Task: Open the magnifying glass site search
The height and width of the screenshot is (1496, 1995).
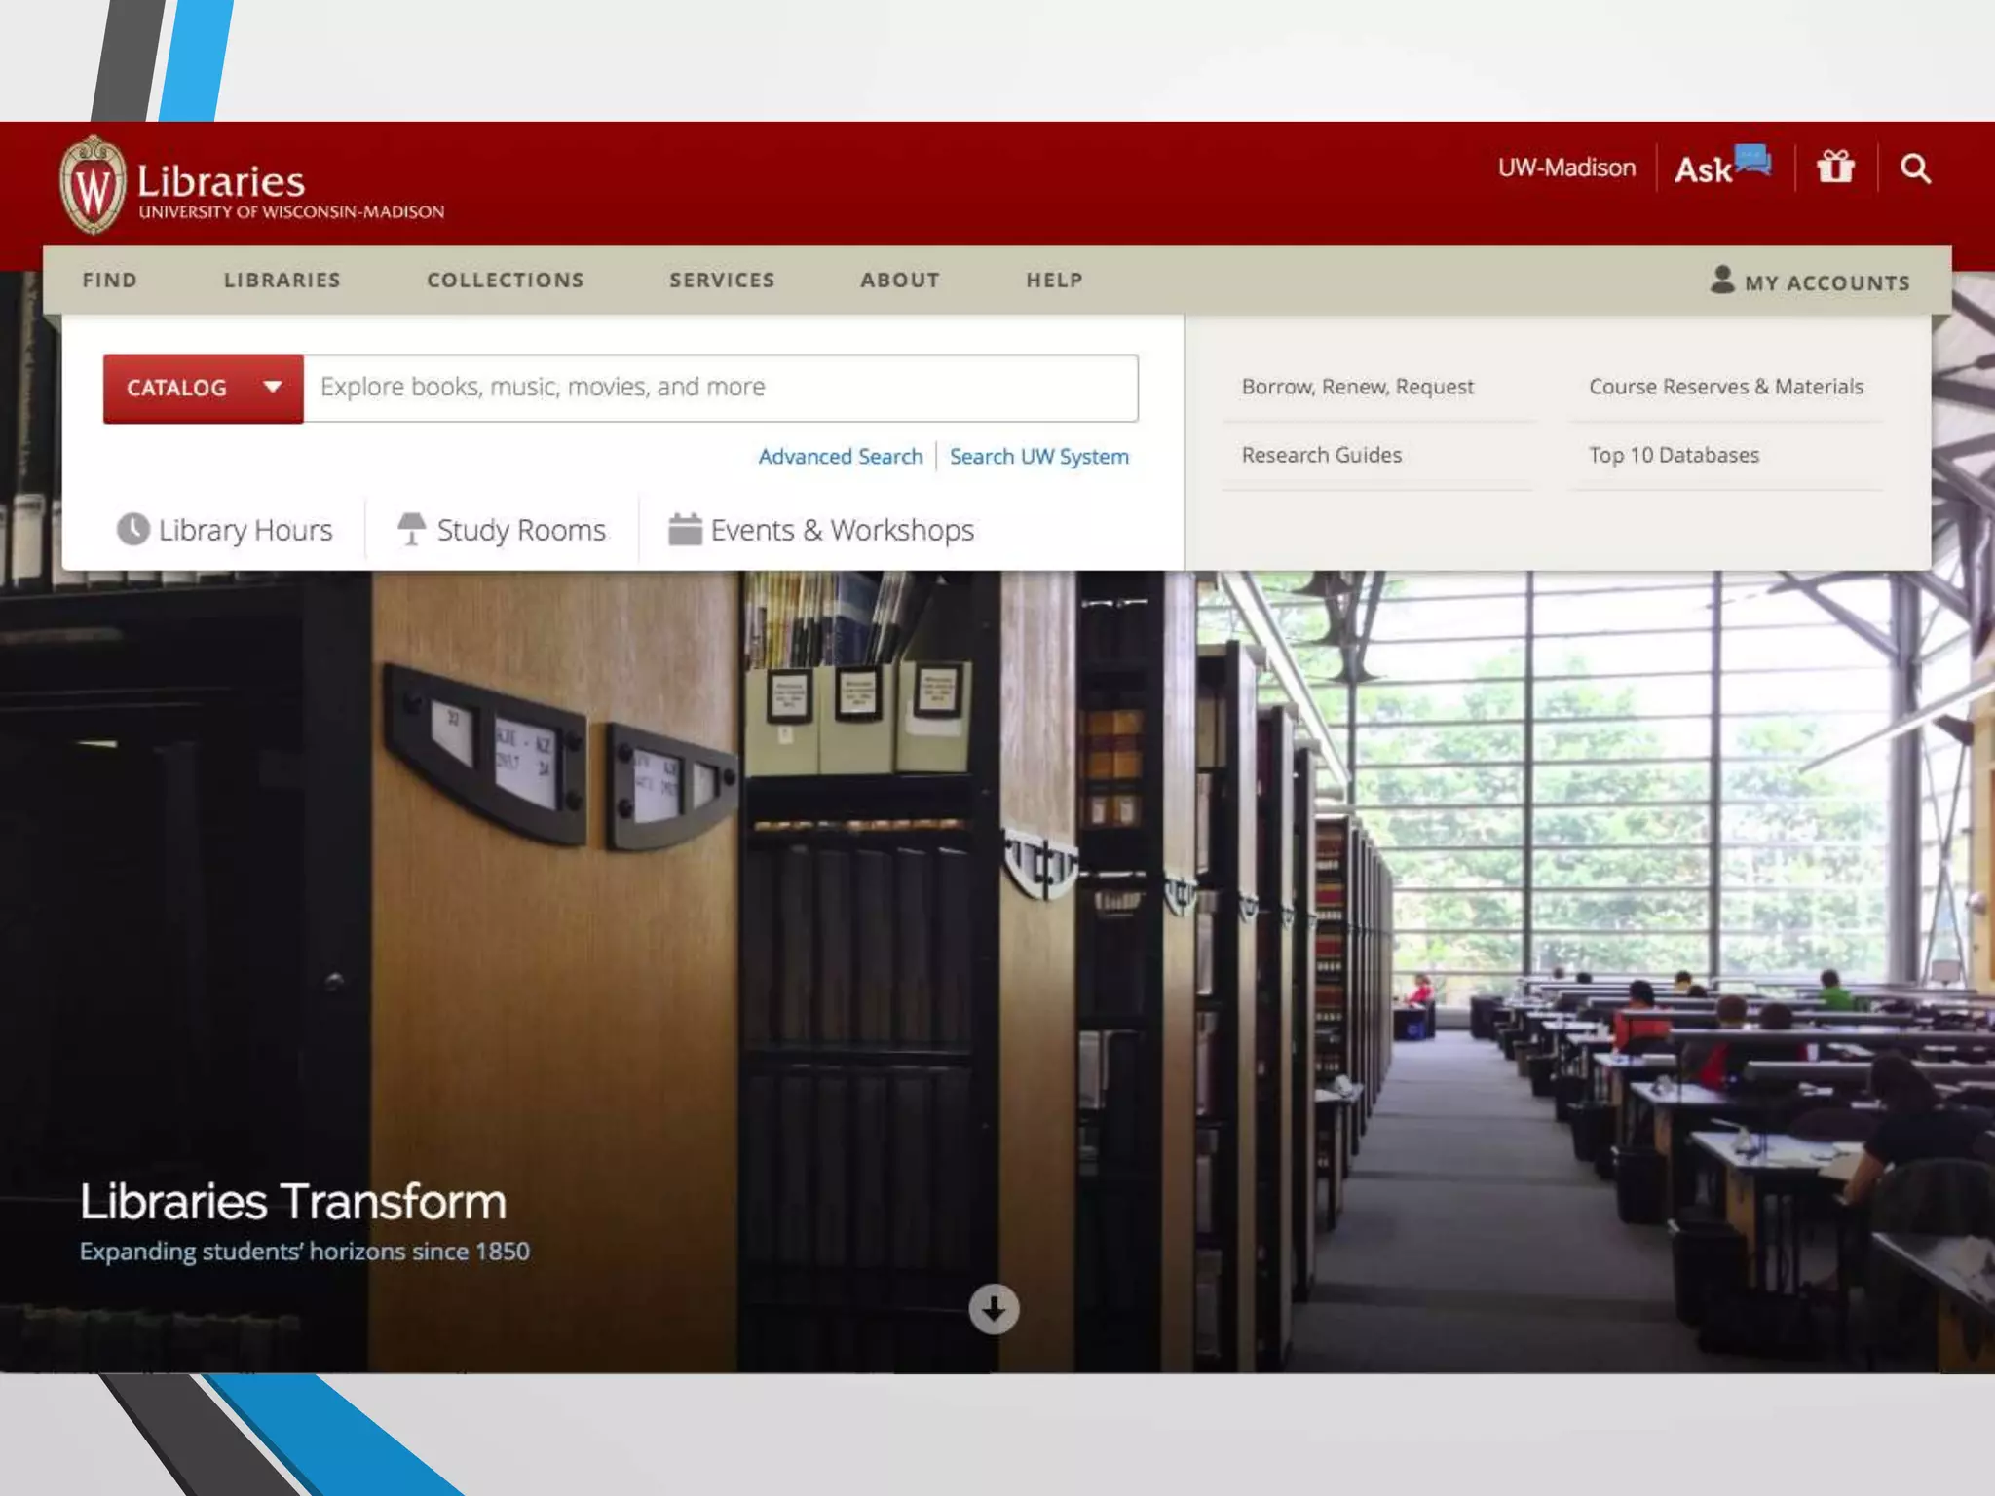Action: (1915, 168)
